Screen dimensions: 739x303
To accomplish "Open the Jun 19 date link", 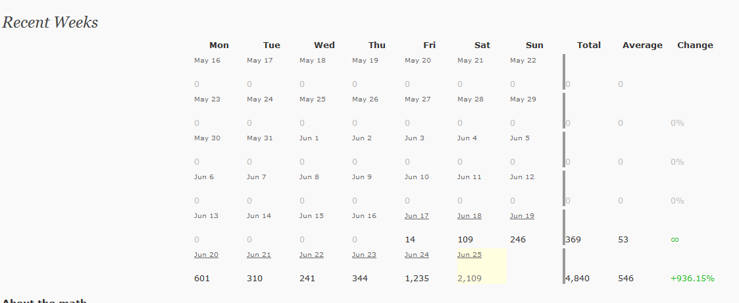I will pos(522,215).
